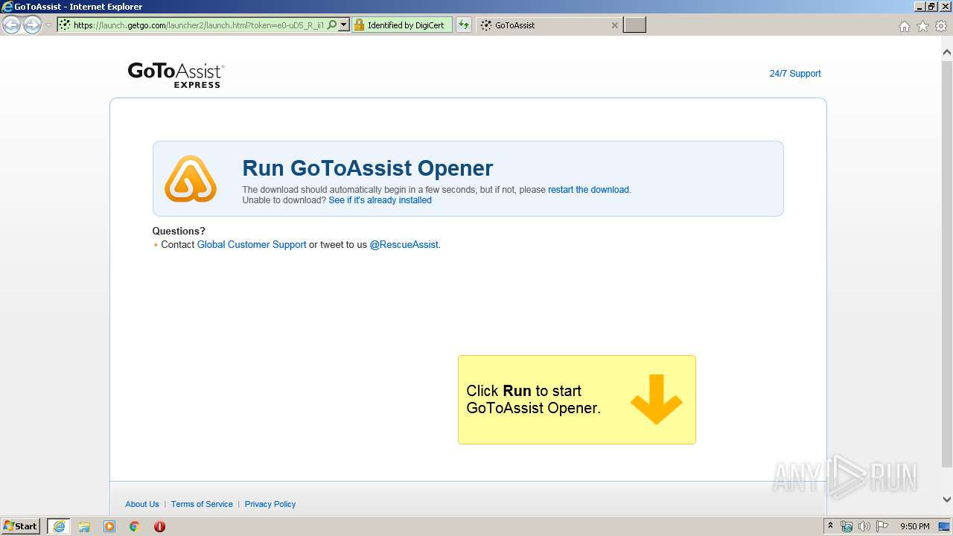Close the GoToAssist tab

click(614, 25)
